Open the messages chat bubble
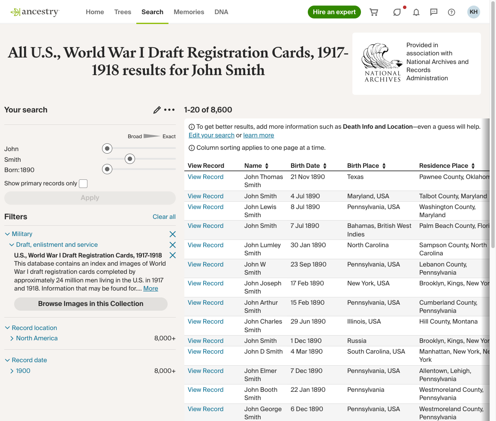The height and width of the screenshot is (421, 496). pyautogui.click(x=433, y=12)
